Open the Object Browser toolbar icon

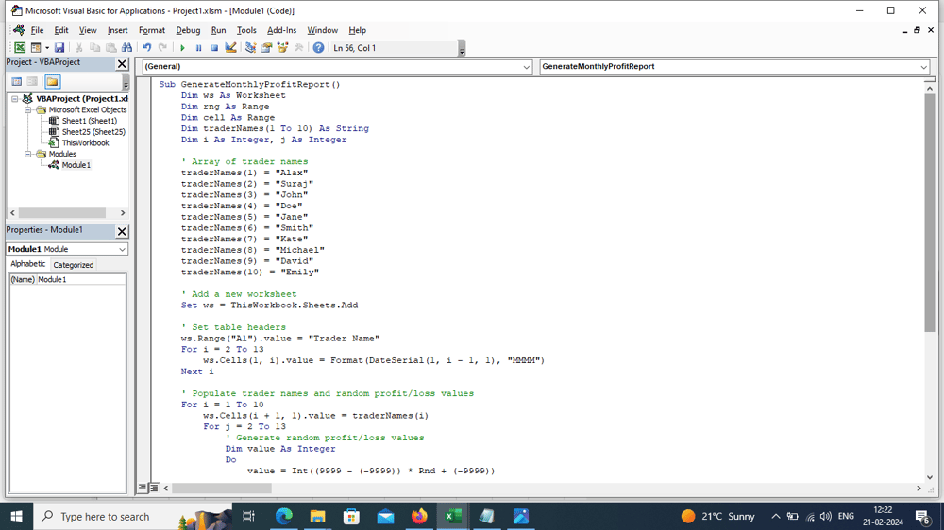point(282,47)
